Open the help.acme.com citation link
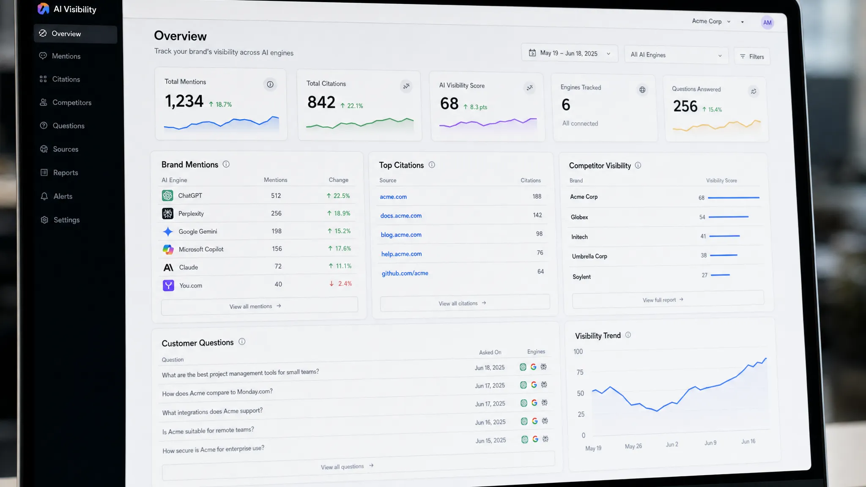The height and width of the screenshot is (487, 866). (x=401, y=254)
